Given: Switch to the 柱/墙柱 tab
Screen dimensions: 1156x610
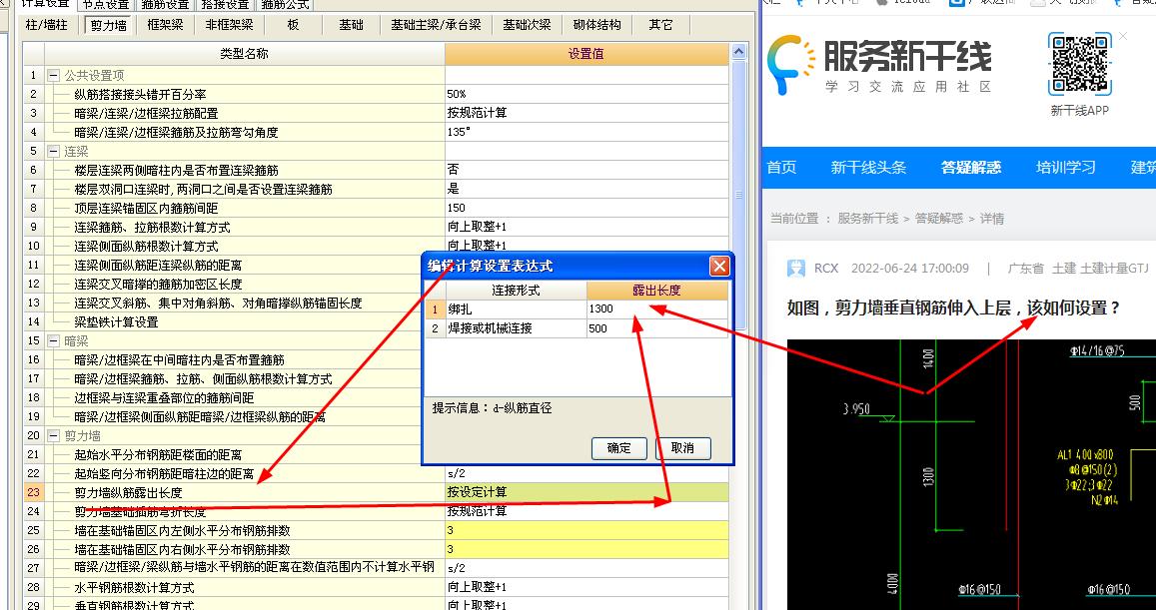Looking at the screenshot, I should 46,25.
